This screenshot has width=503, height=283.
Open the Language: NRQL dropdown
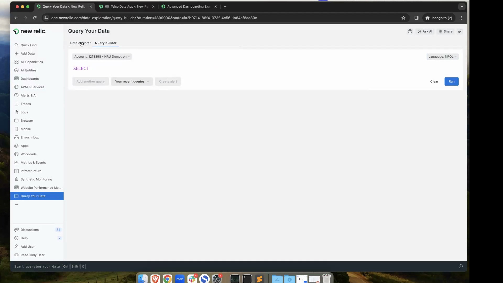(442, 57)
